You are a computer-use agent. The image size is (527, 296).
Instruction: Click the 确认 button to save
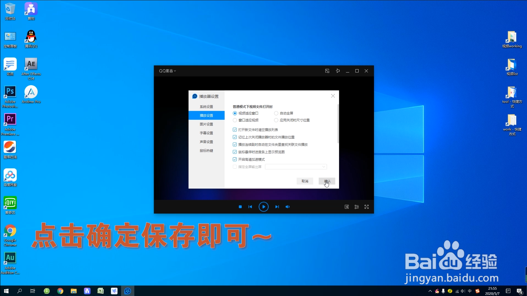[327, 181]
